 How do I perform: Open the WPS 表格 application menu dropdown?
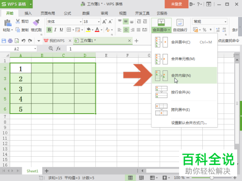coord(30,4)
